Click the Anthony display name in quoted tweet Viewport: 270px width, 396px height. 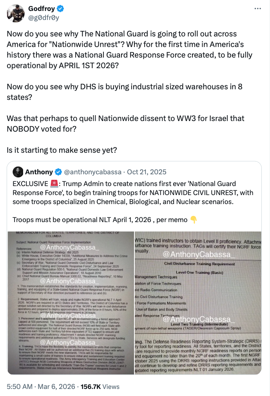pos(39,172)
